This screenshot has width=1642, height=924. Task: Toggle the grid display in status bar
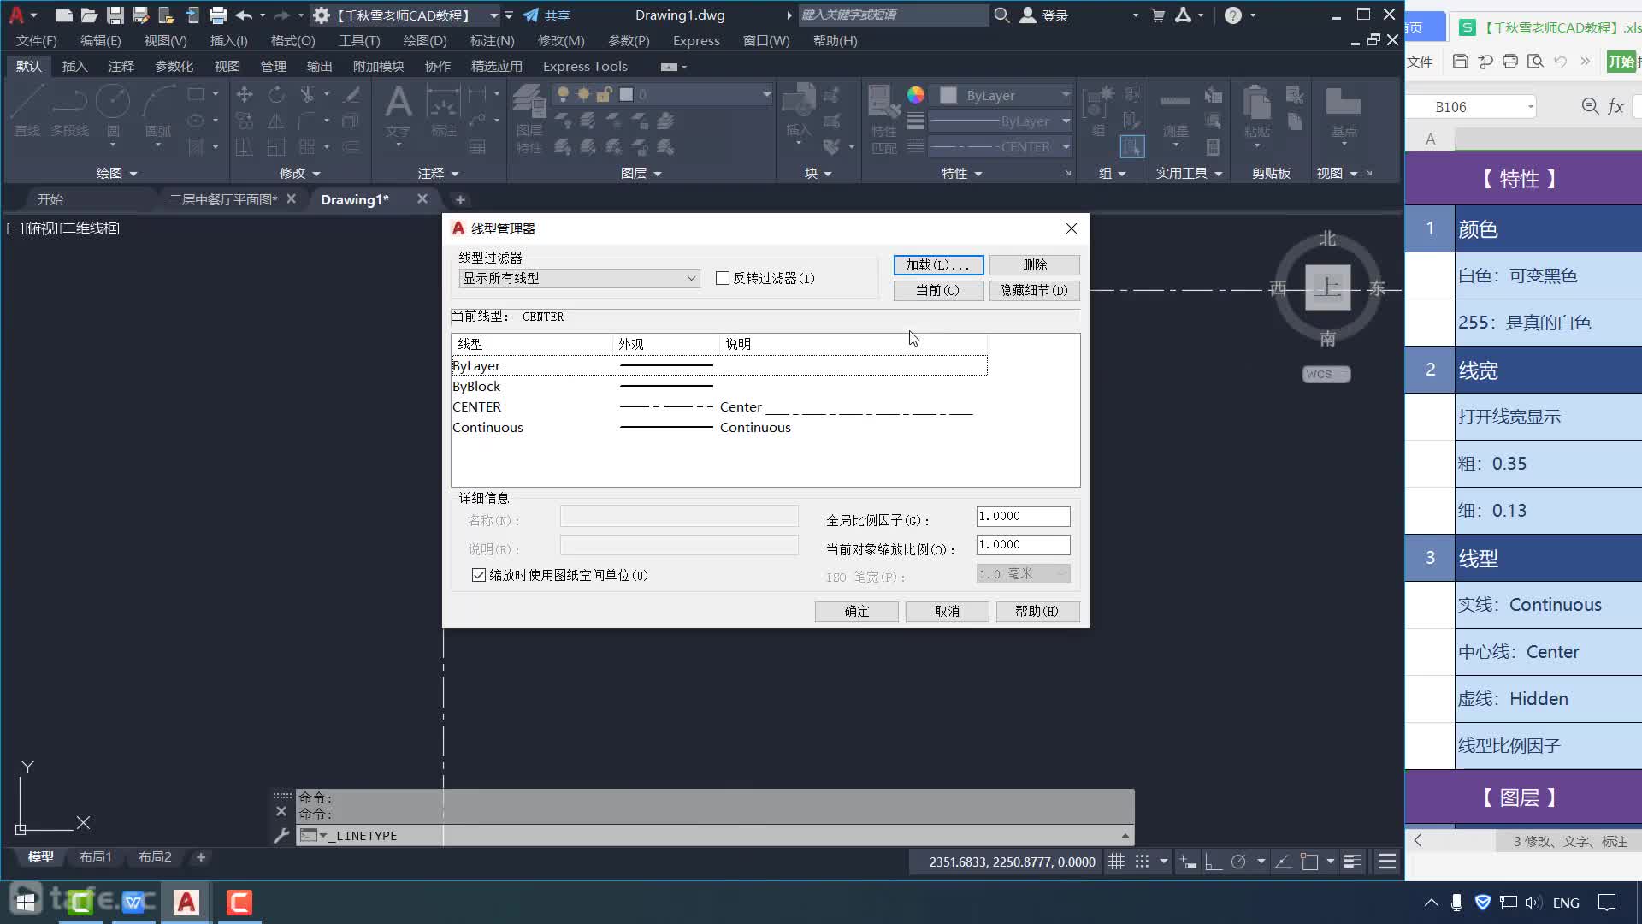1116,862
